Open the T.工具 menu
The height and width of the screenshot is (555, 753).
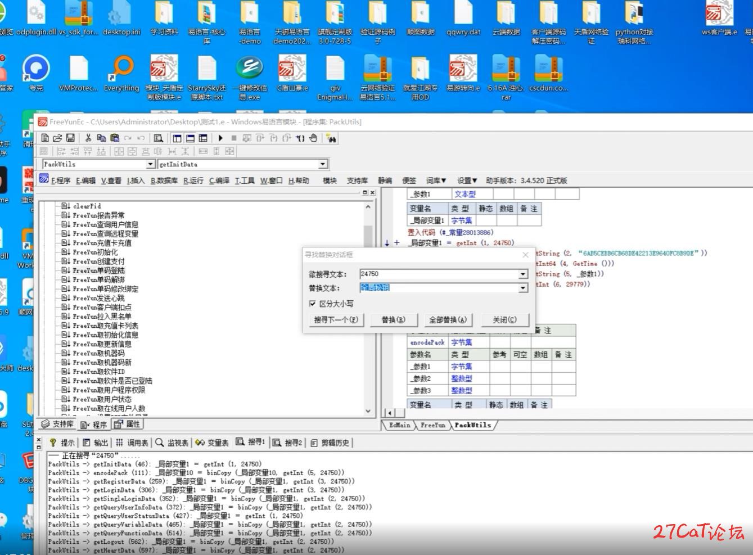[x=245, y=181]
